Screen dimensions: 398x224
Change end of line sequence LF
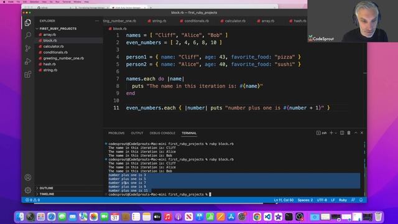coord(333,200)
